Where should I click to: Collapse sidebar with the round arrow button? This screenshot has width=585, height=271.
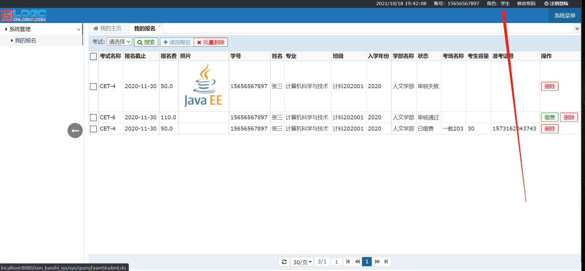(75, 131)
